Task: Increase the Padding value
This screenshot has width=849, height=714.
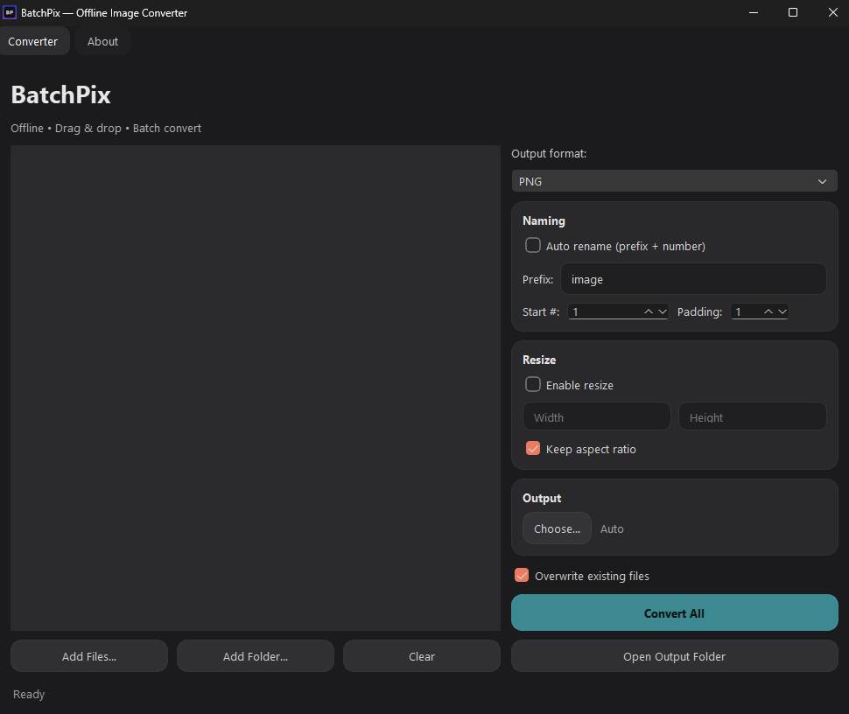Action: [768, 311]
